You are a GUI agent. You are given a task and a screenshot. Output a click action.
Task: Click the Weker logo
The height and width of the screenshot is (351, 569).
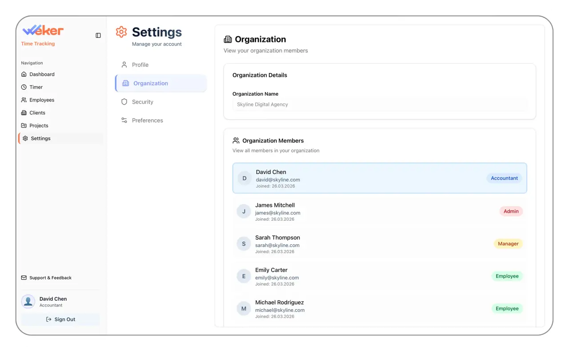click(x=42, y=30)
